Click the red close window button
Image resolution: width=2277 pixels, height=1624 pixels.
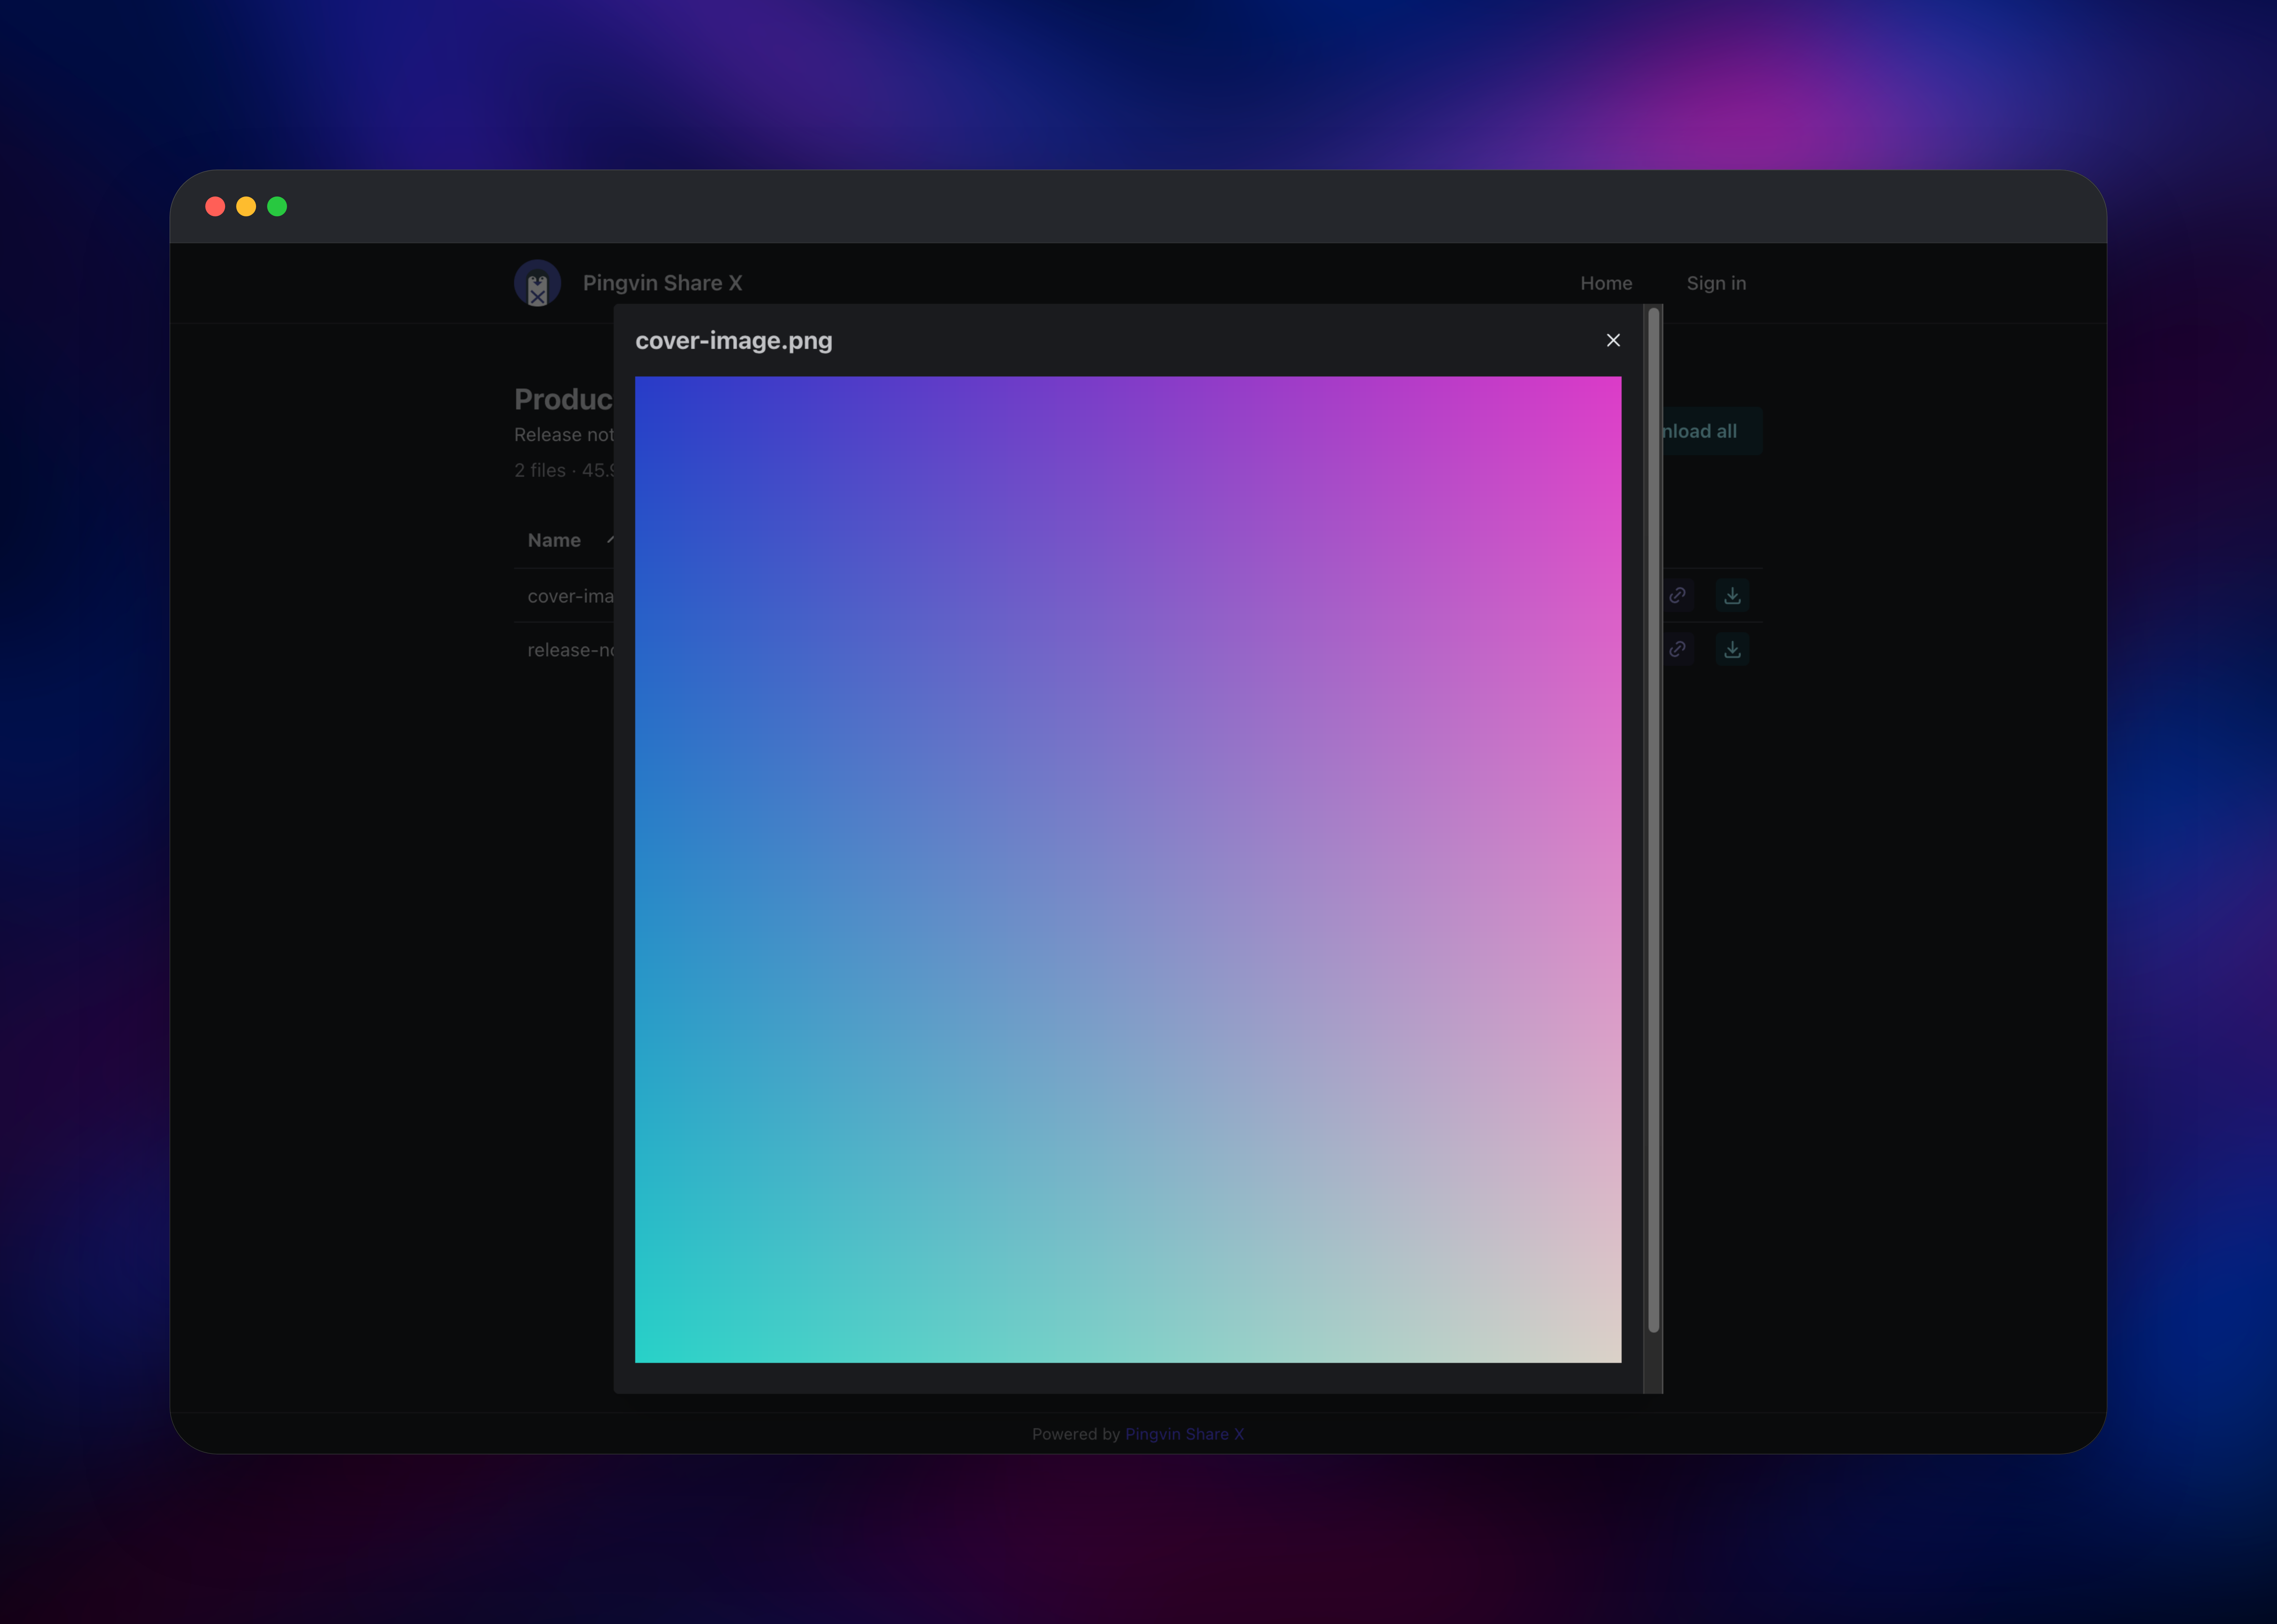point(215,206)
